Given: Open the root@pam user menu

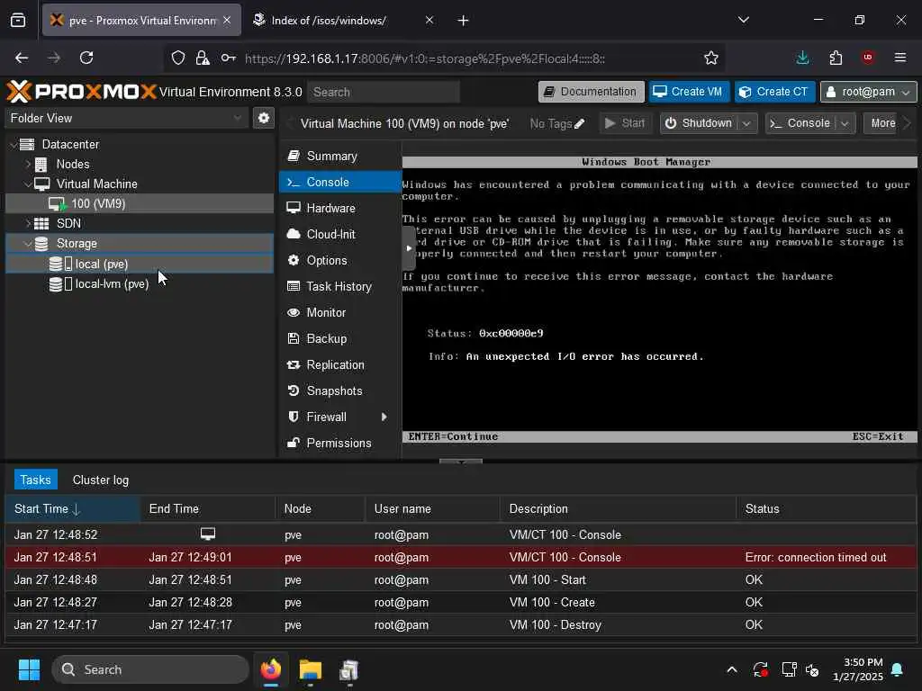Looking at the screenshot, I should pyautogui.click(x=868, y=92).
